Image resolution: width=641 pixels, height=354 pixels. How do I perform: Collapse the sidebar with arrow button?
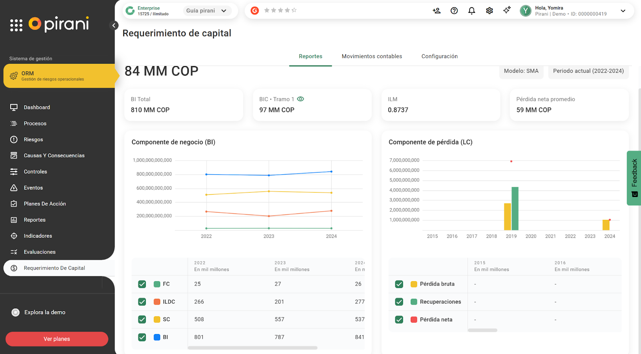(x=114, y=26)
